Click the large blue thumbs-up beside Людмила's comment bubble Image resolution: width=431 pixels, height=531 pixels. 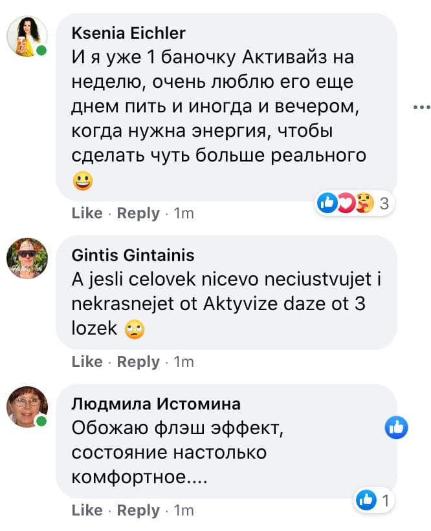pyautogui.click(x=396, y=427)
